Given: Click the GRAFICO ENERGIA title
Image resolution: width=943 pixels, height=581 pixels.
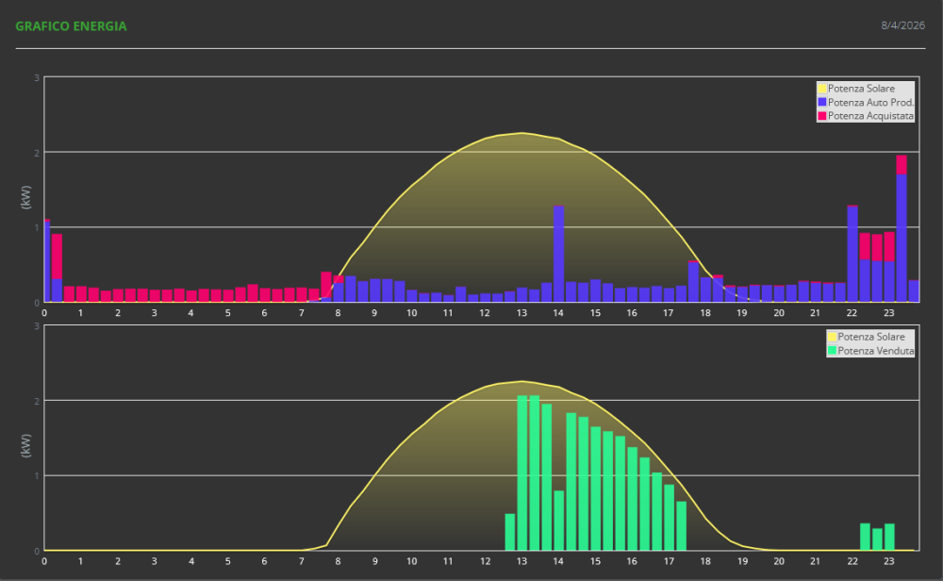Looking at the screenshot, I should [x=71, y=26].
